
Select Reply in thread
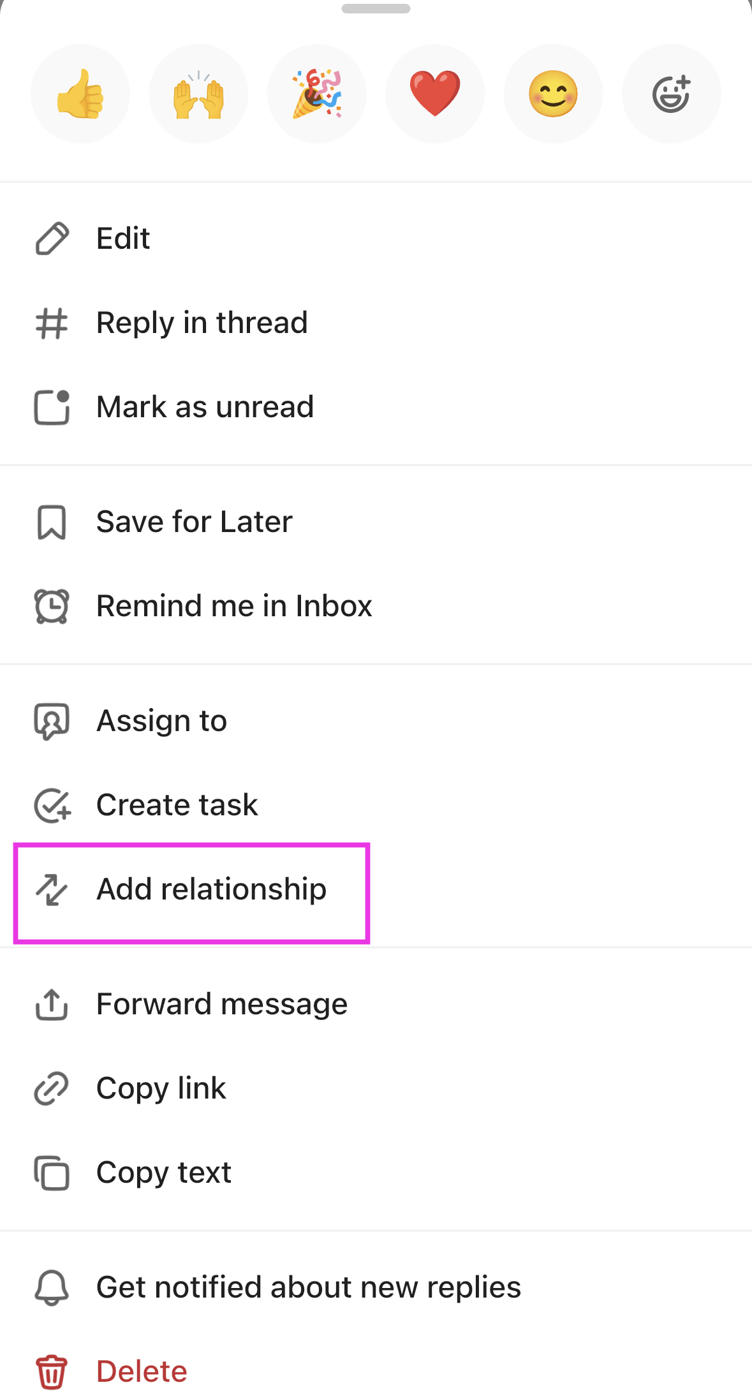point(202,323)
